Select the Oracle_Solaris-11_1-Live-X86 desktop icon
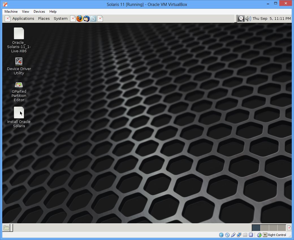This screenshot has width=294, height=240. [x=19, y=40]
